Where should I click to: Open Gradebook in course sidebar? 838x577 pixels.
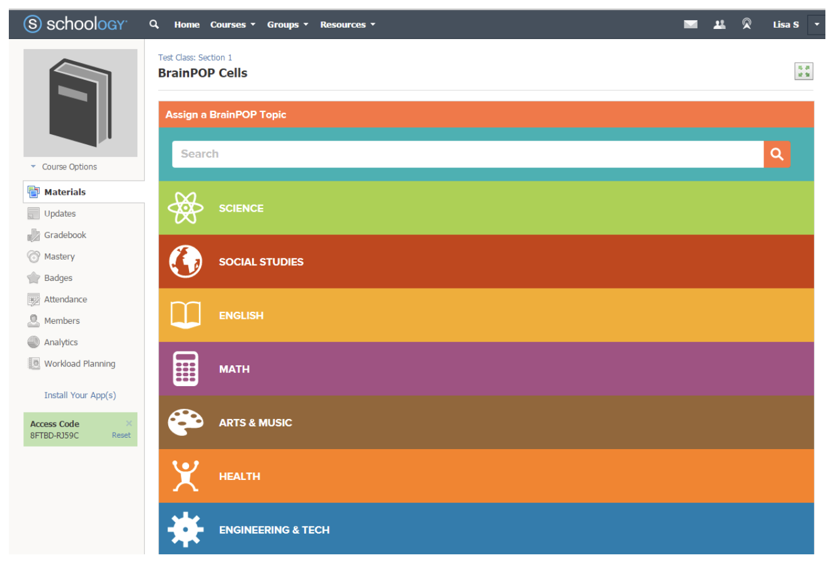(x=65, y=235)
